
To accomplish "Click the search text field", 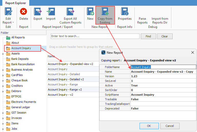I will [95, 36].
